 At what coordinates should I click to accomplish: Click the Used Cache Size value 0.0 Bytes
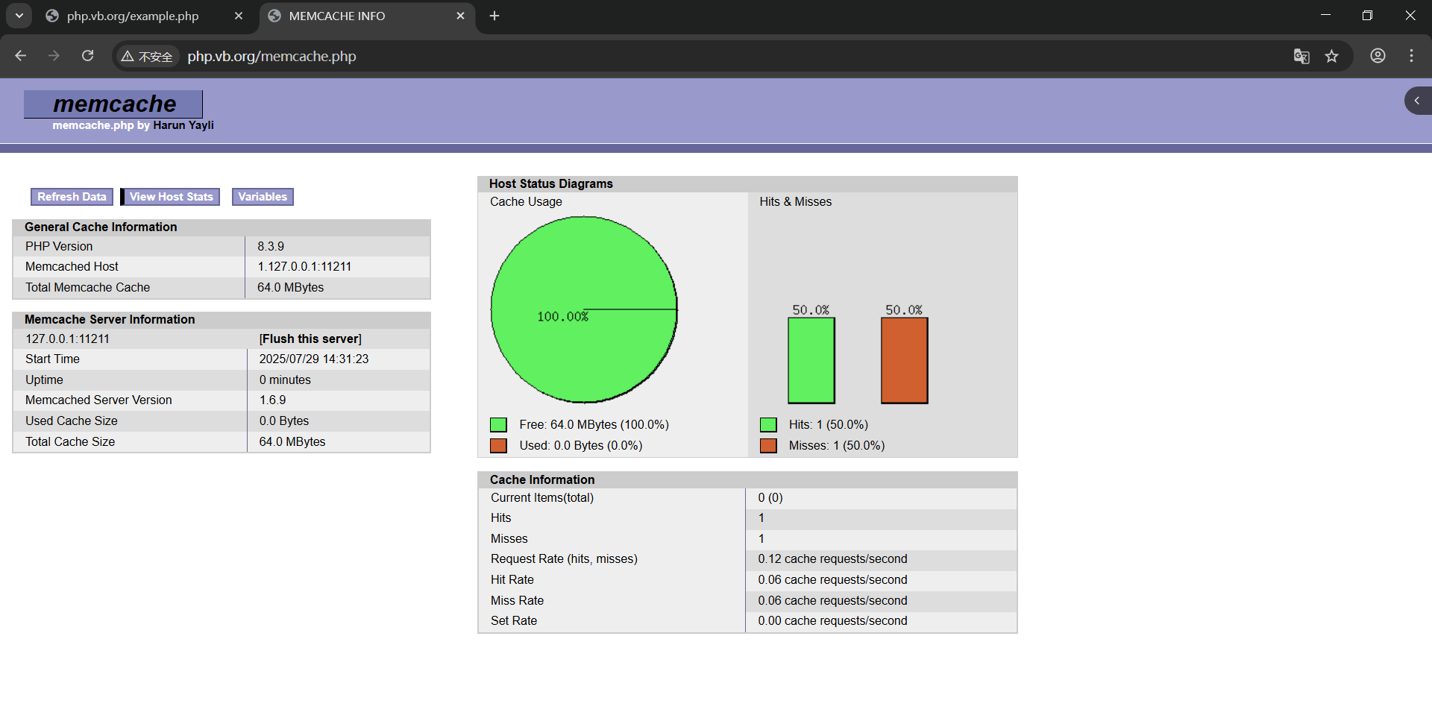click(x=284, y=421)
